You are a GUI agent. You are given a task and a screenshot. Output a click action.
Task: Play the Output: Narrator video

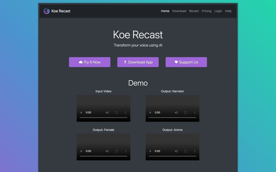point(150,112)
